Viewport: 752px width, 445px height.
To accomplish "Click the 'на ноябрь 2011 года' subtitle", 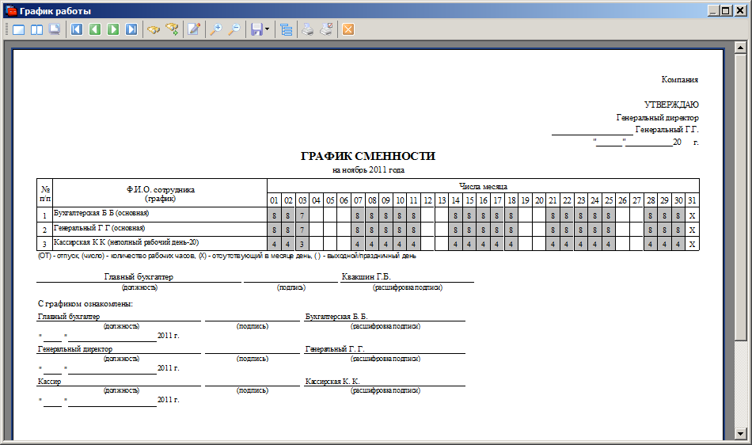I will (x=368, y=169).
